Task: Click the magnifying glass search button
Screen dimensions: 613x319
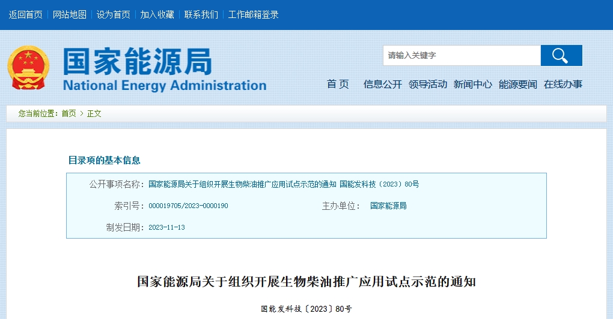Action: (561, 55)
